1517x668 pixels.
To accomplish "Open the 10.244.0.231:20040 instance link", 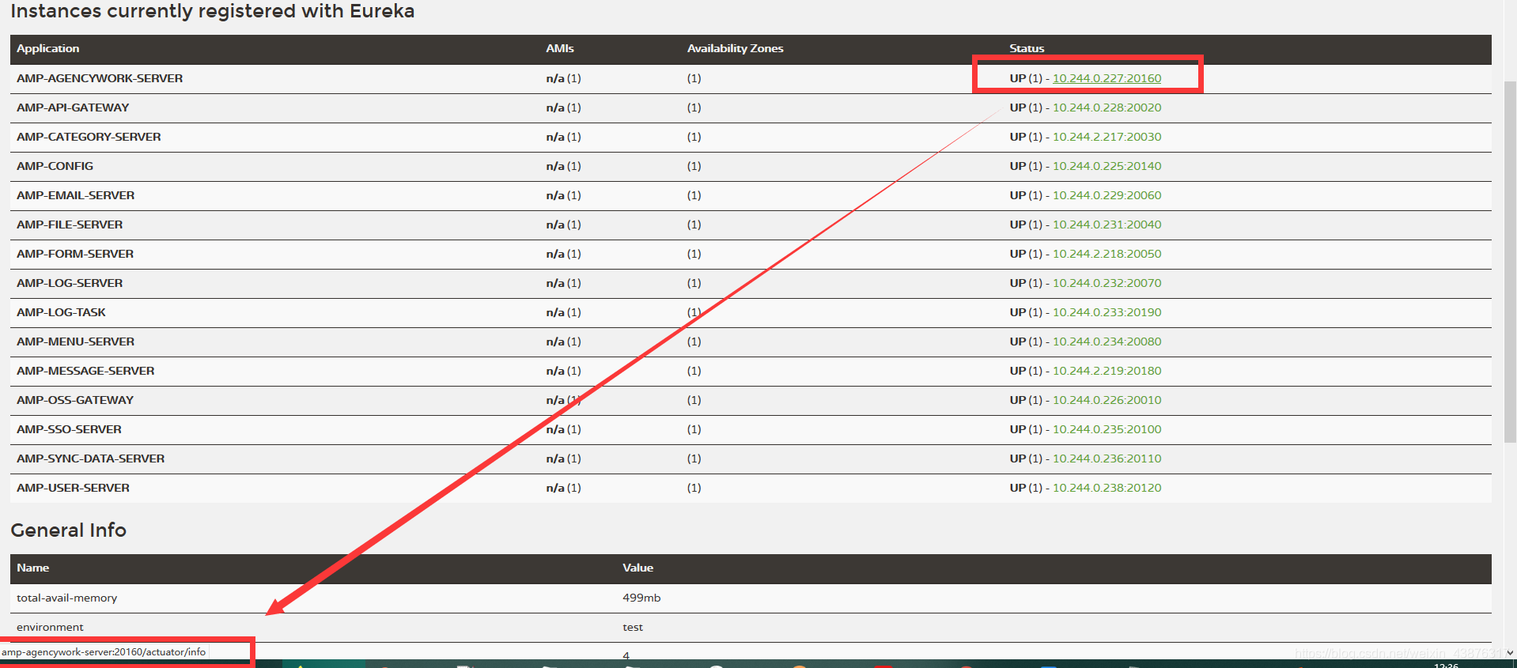I will tap(1107, 225).
